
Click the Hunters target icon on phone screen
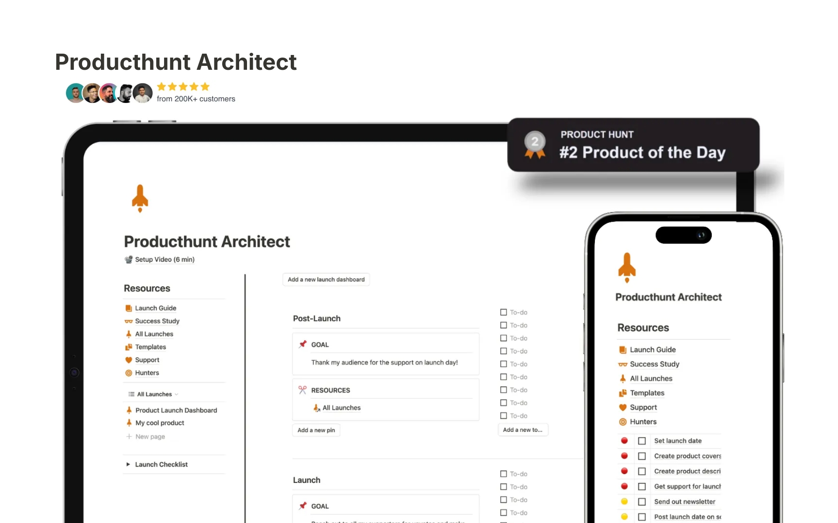coord(623,422)
